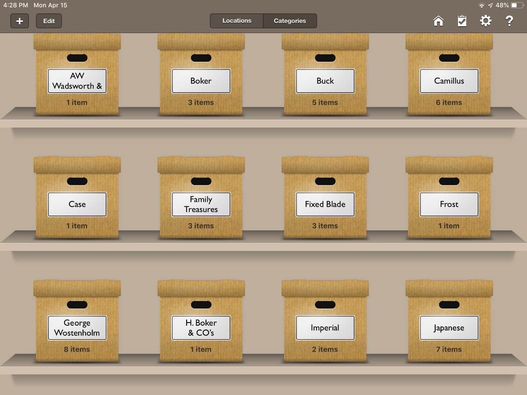Viewport: 527px width, 395px height.
Task: Click the "2 items" count text
Action: click(x=325, y=349)
